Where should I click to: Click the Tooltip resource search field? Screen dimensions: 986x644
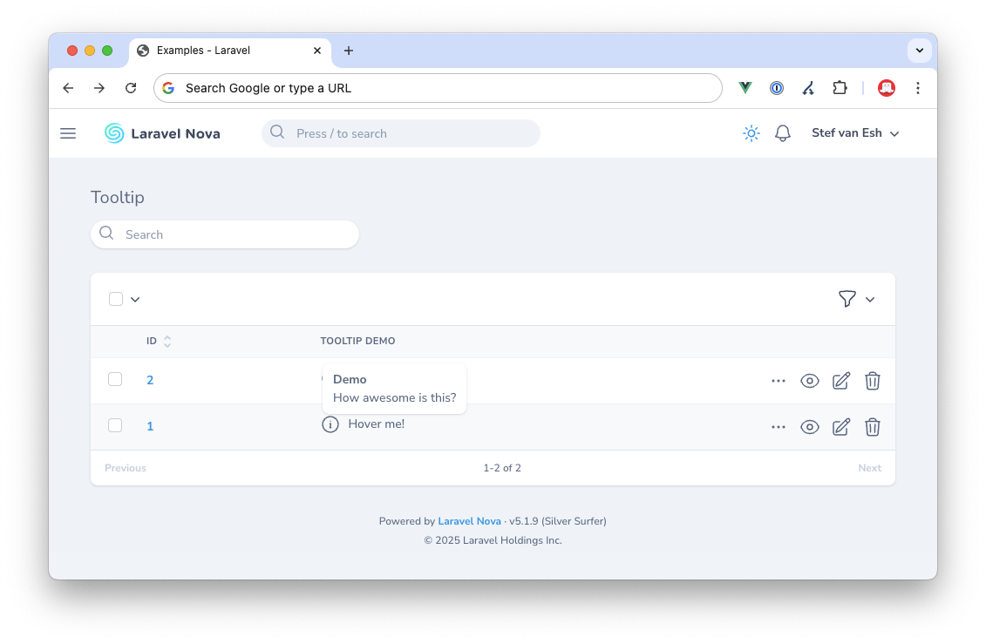click(225, 234)
